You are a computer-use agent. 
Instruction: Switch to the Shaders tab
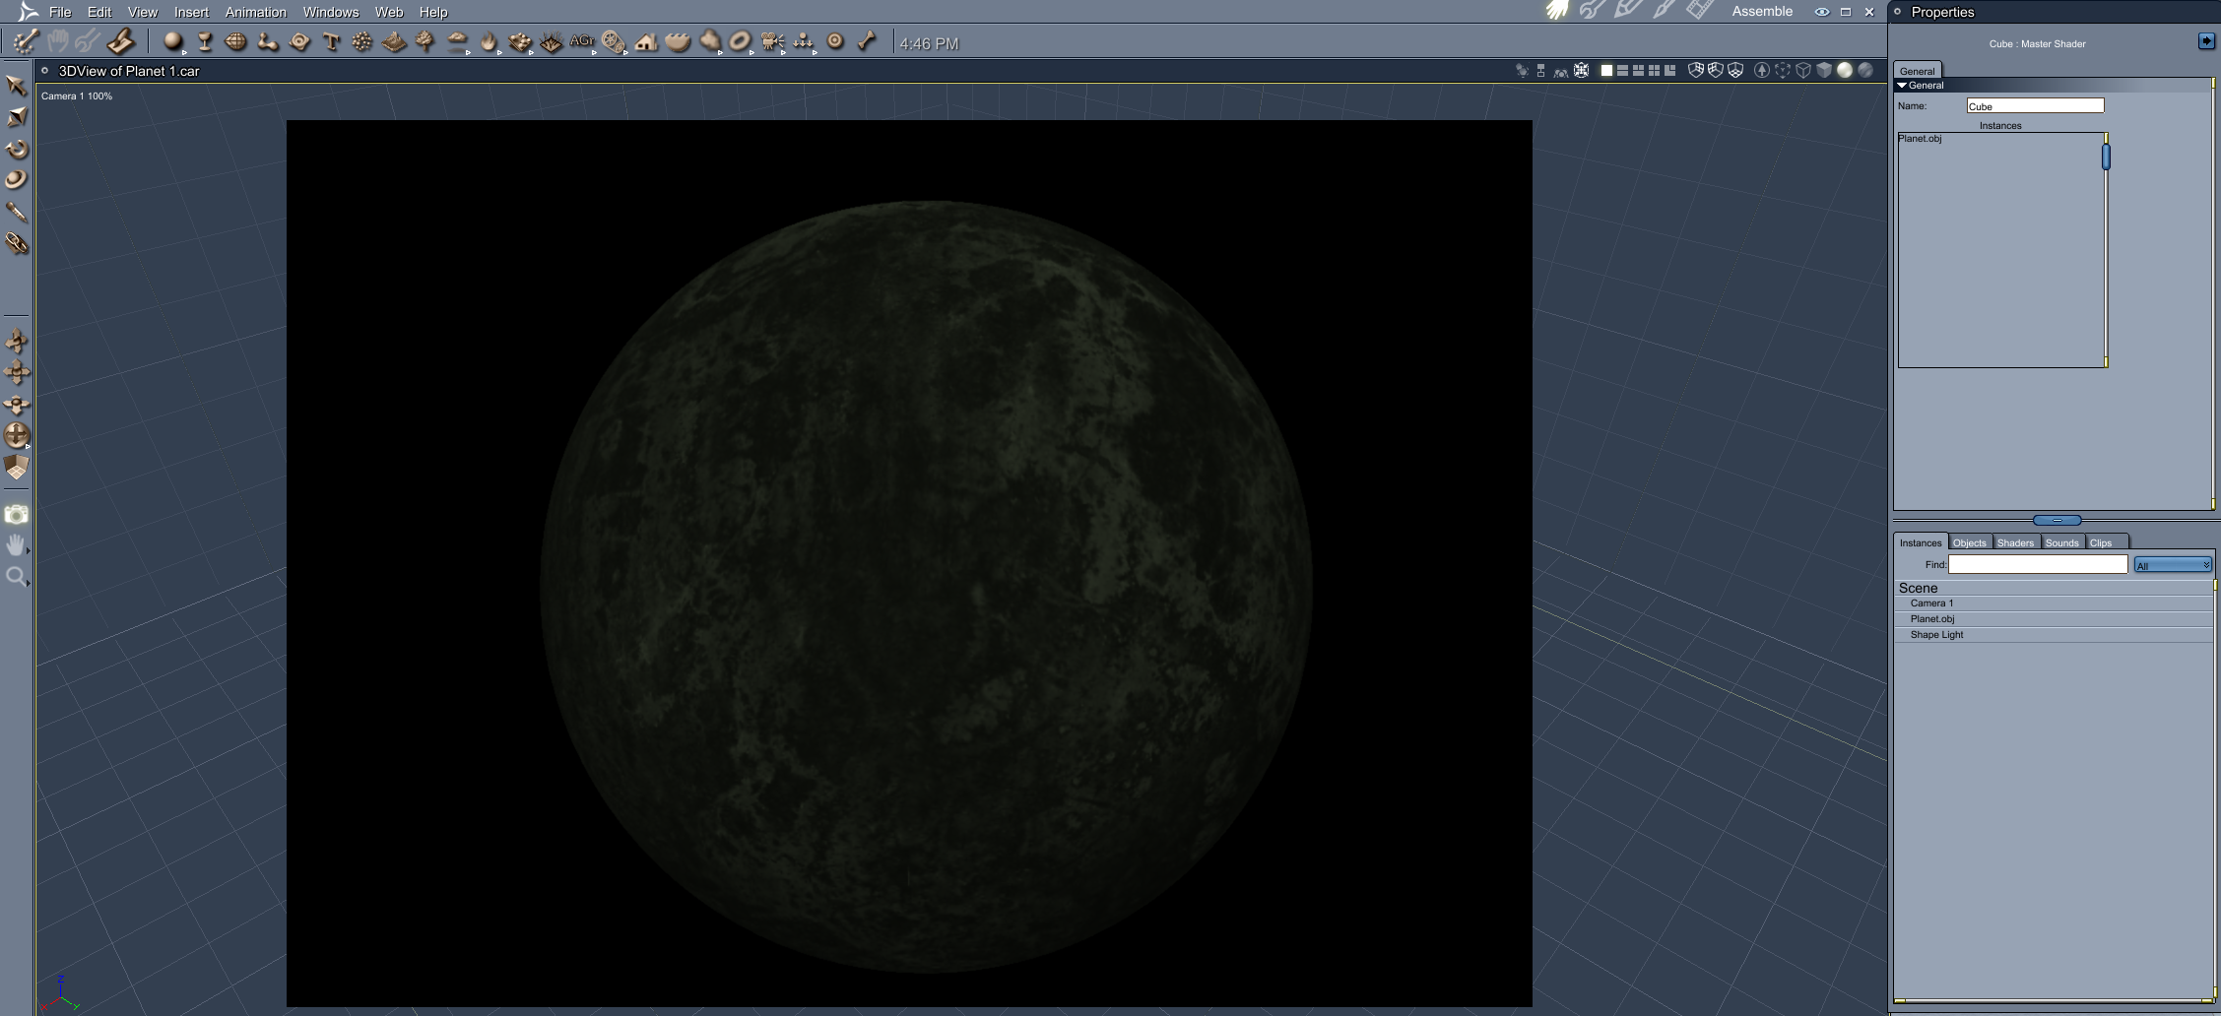[x=2015, y=542]
